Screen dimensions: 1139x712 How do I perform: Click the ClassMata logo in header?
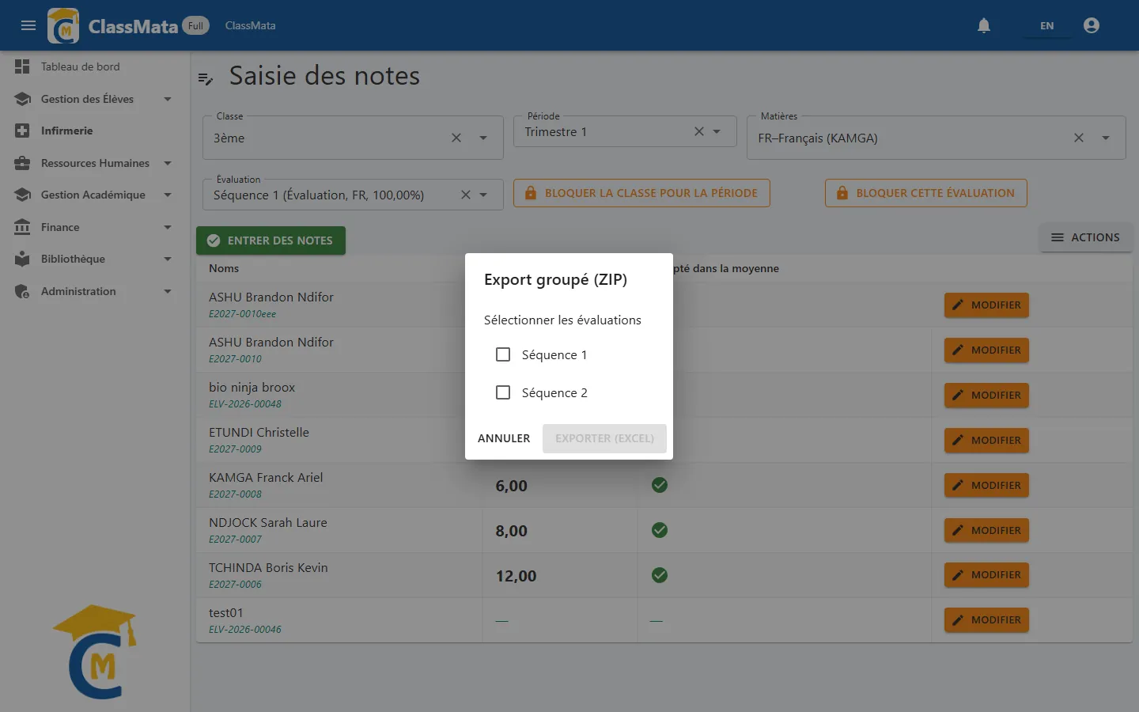click(63, 25)
